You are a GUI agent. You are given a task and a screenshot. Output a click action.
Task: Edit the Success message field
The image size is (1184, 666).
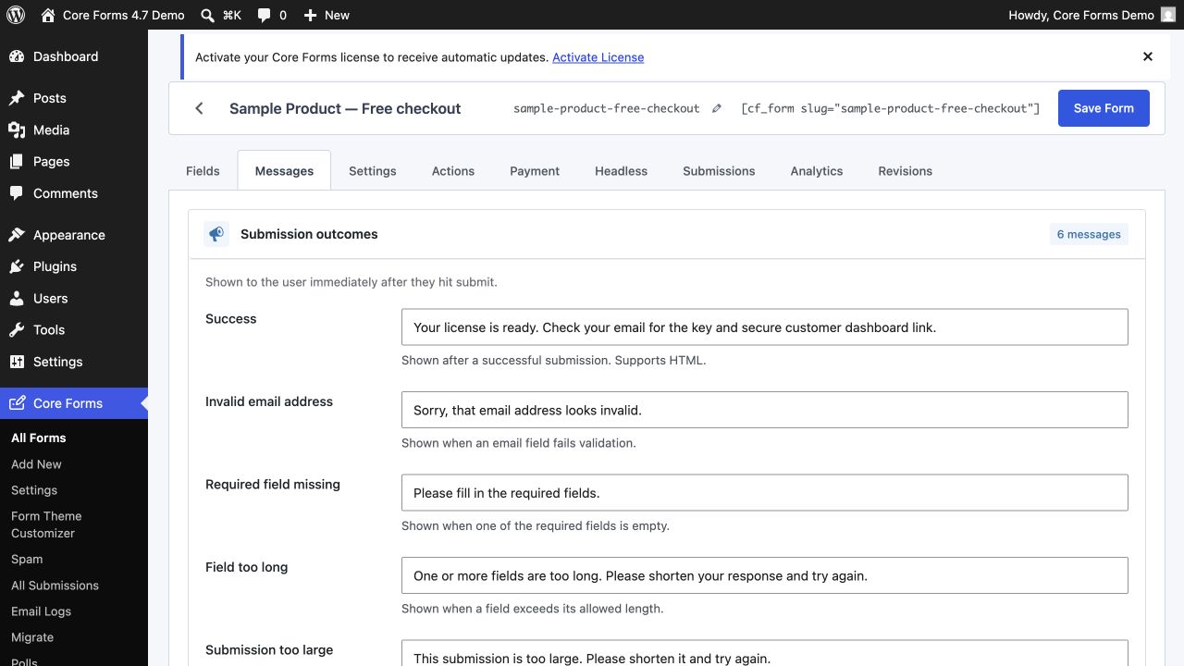click(x=765, y=327)
